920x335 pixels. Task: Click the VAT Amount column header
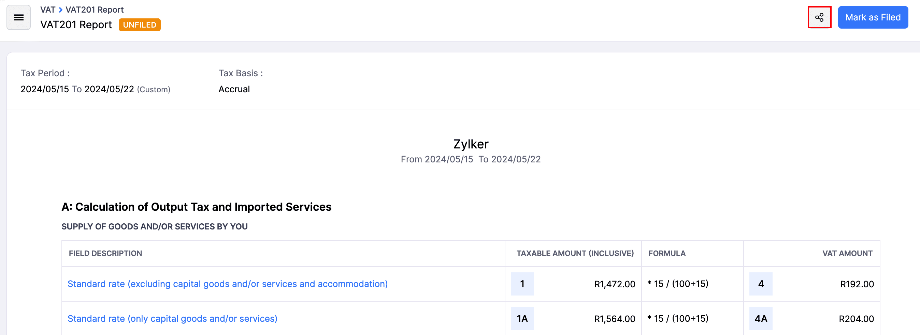[x=847, y=253]
